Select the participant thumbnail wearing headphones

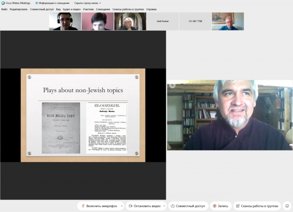point(65,22)
